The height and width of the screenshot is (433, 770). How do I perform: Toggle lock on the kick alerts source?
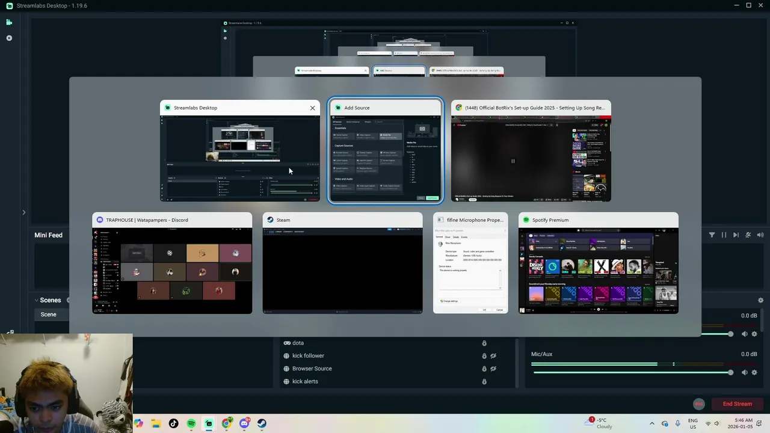pos(484,381)
